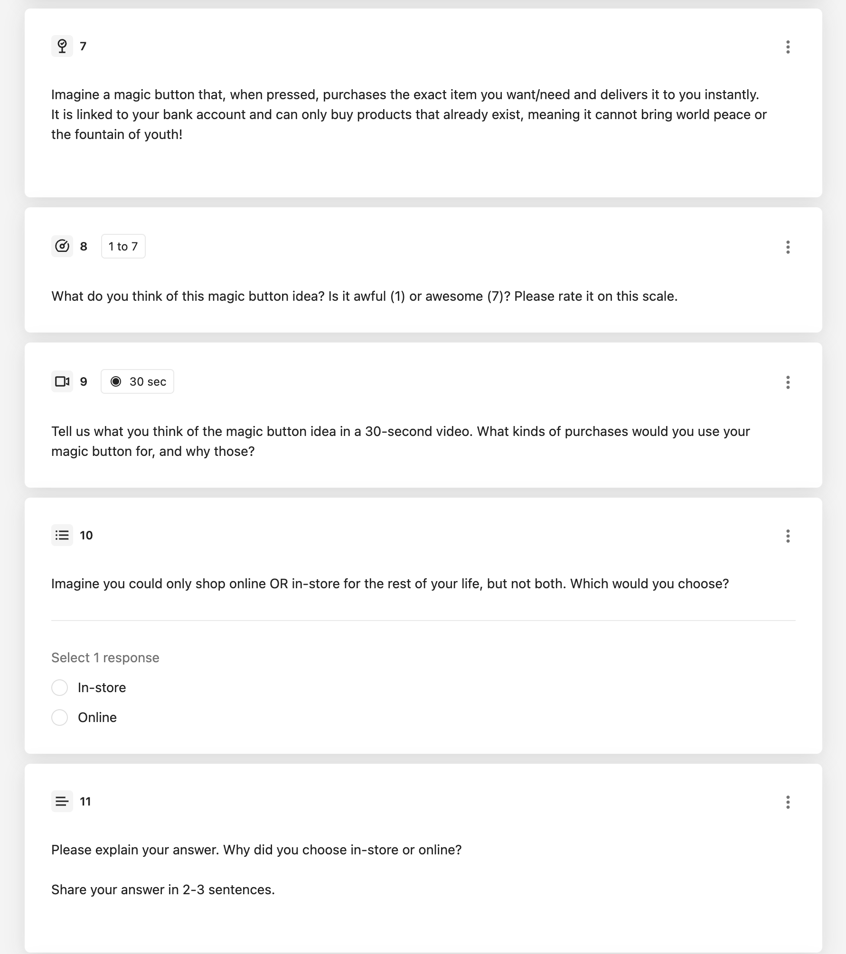Open the three-dot menu on question 8
This screenshot has width=846, height=954.
coord(788,247)
